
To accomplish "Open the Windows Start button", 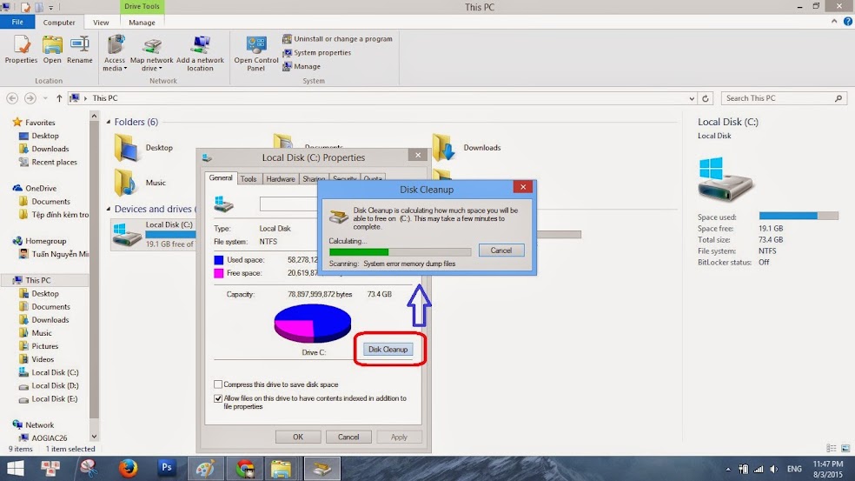I will click(x=16, y=469).
